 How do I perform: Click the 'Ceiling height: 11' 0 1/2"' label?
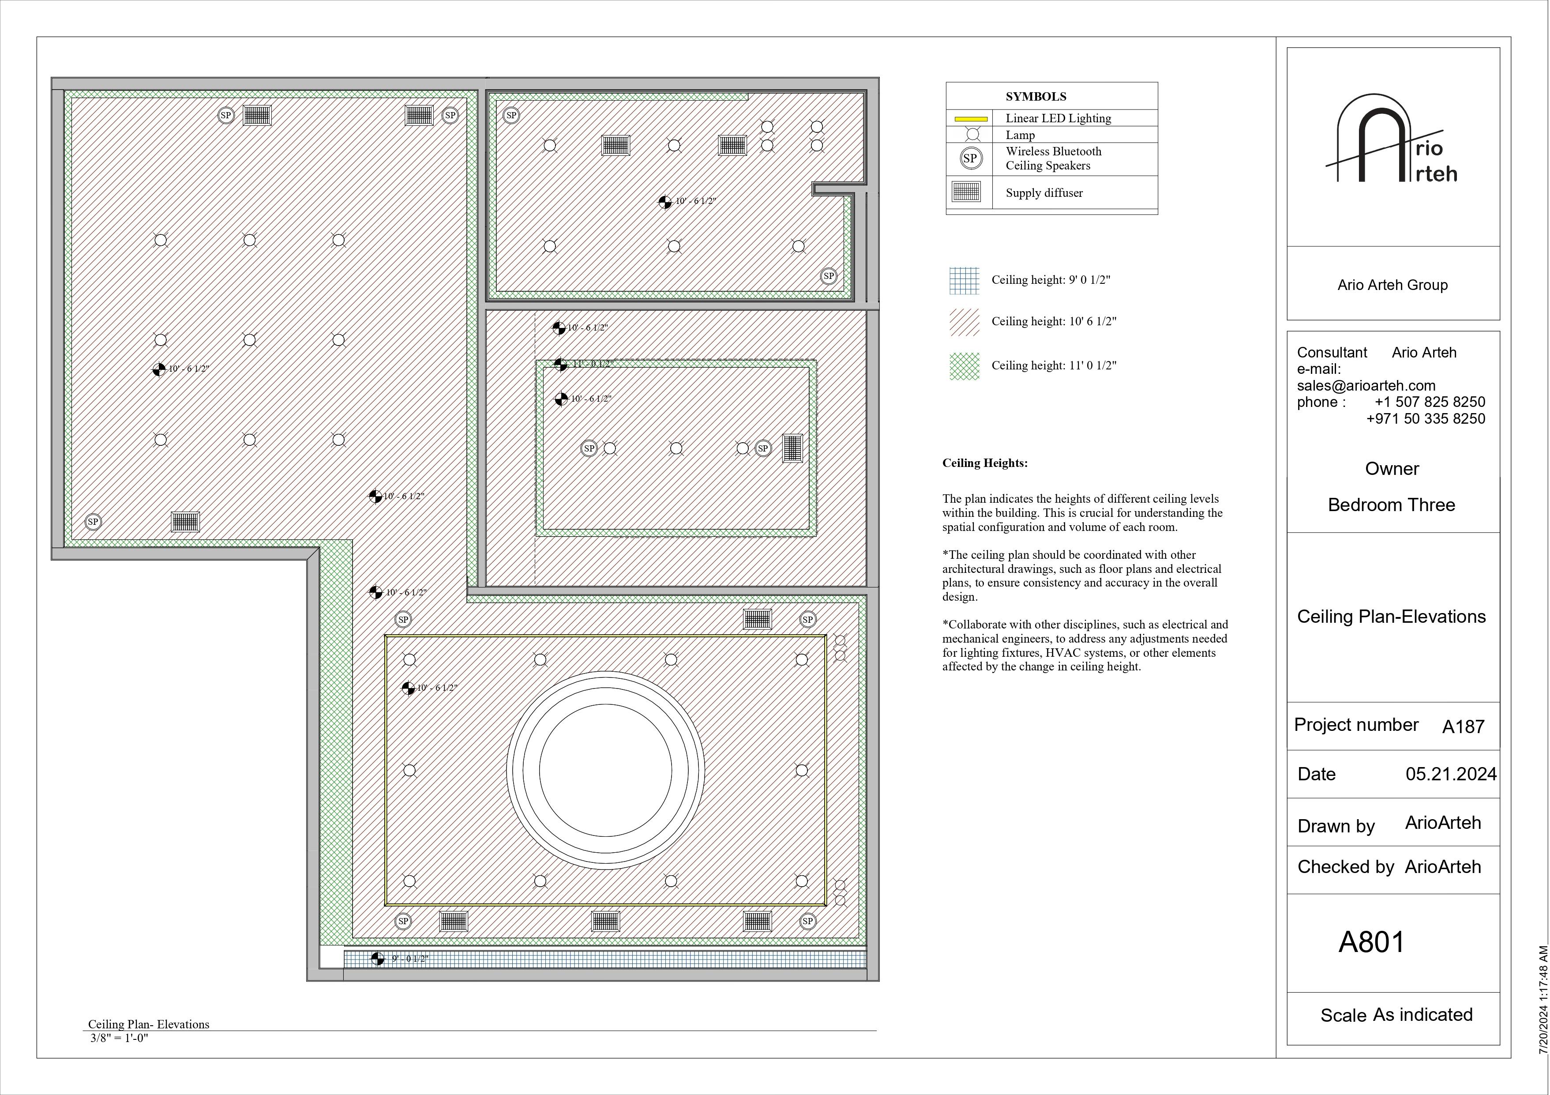(x=1054, y=365)
